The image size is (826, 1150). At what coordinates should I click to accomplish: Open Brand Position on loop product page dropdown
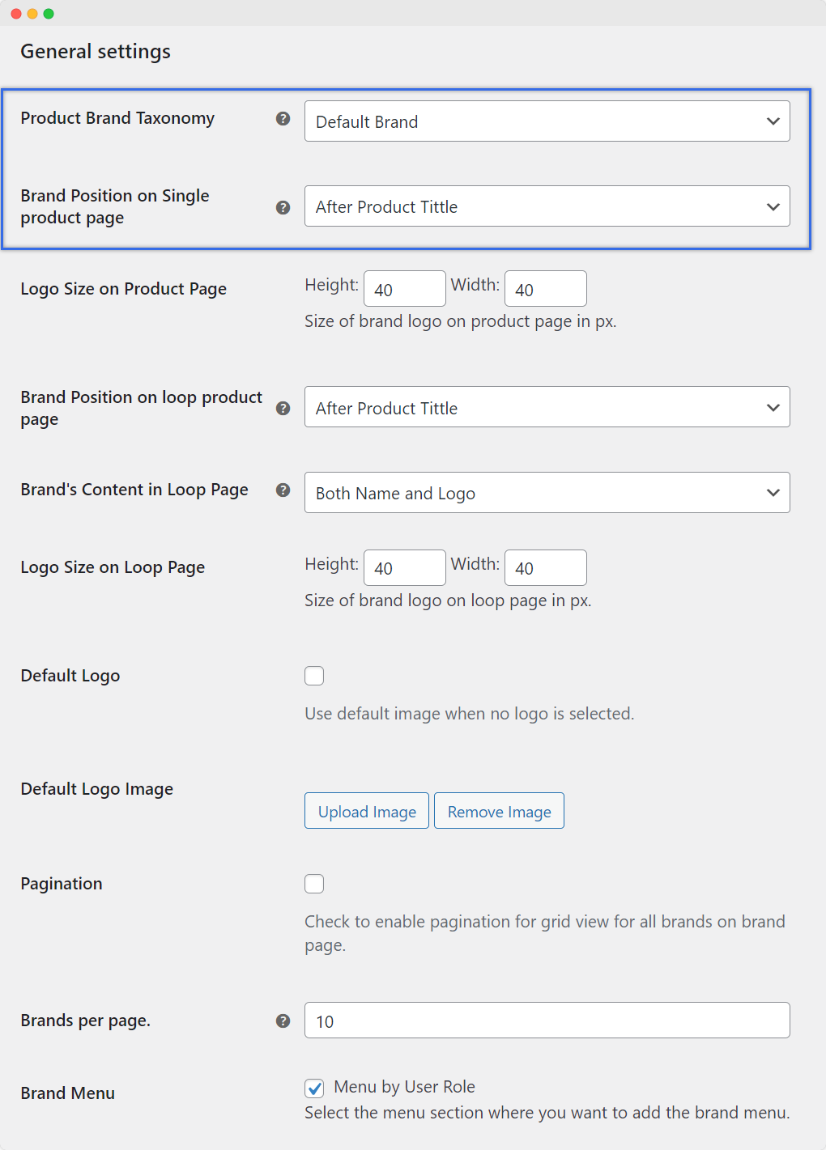click(x=547, y=407)
